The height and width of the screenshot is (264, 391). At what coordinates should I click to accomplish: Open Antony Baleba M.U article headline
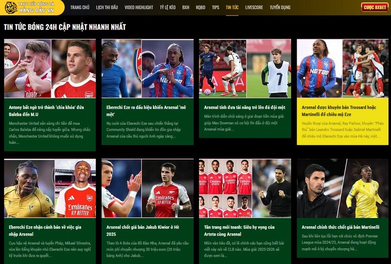click(x=46, y=111)
